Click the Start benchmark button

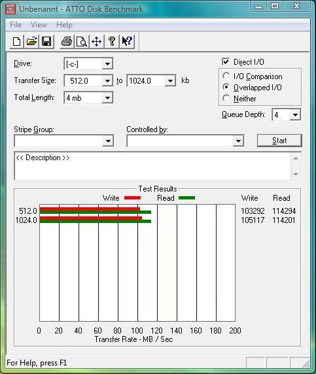[279, 141]
